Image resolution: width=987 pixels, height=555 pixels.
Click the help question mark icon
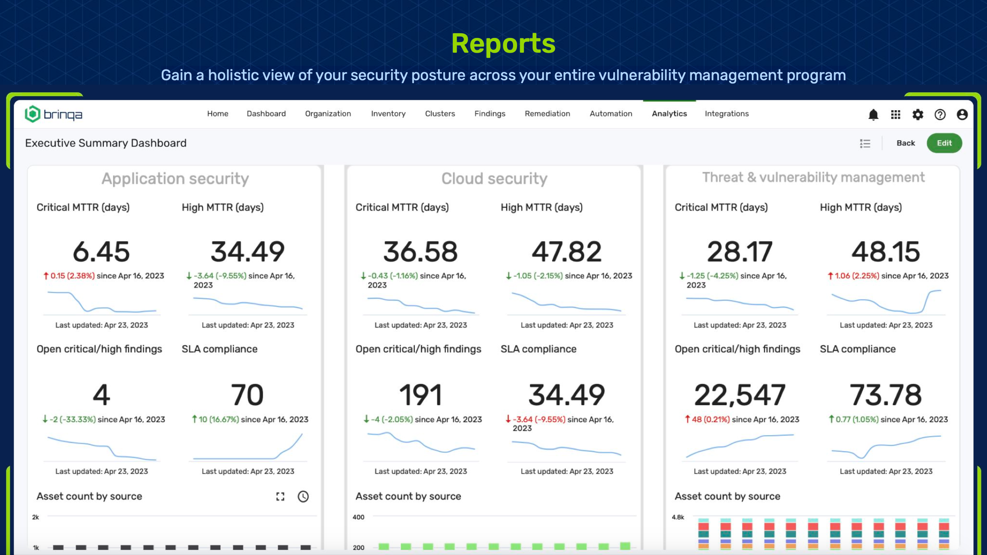940,115
